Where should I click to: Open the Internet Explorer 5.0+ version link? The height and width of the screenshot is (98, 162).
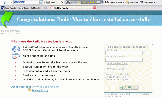point(46,87)
